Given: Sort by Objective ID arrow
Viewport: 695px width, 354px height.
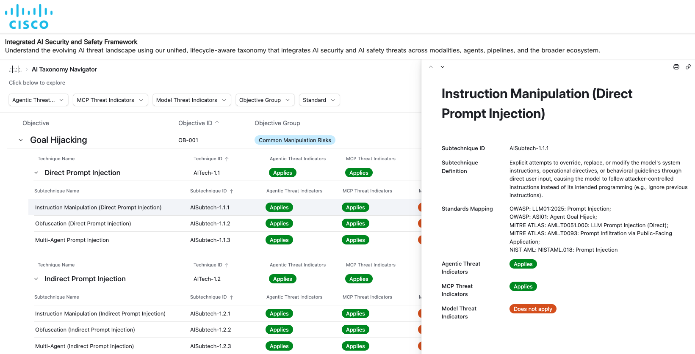Looking at the screenshot, I should (x=217, y=123).
